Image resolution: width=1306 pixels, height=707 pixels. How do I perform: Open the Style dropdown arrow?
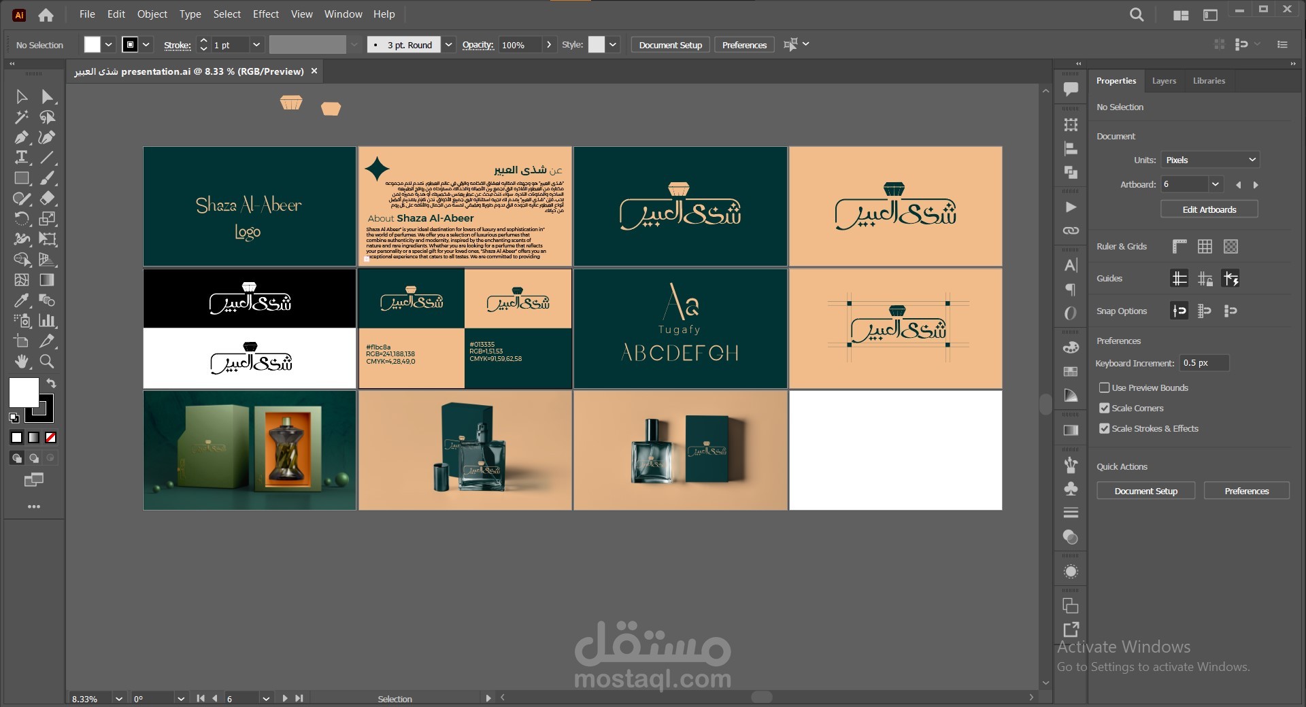[x=613, y=45]
